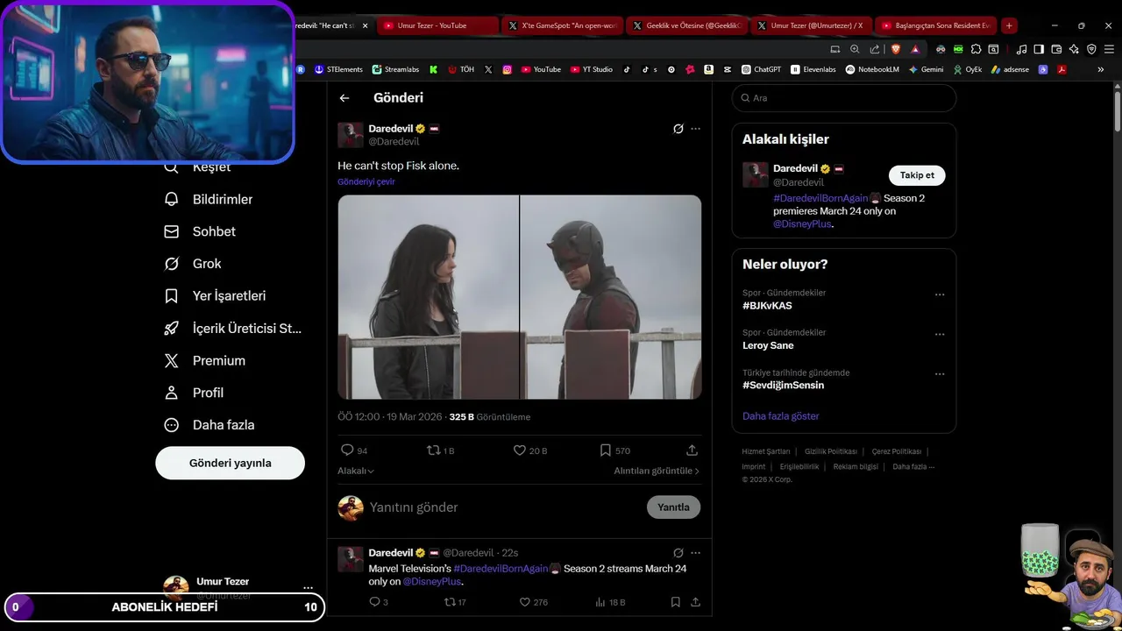This screenshot has width=1122, height=631.
Task: Open Sohbet messages in sidebar
Action: click(x=201, y=231)
